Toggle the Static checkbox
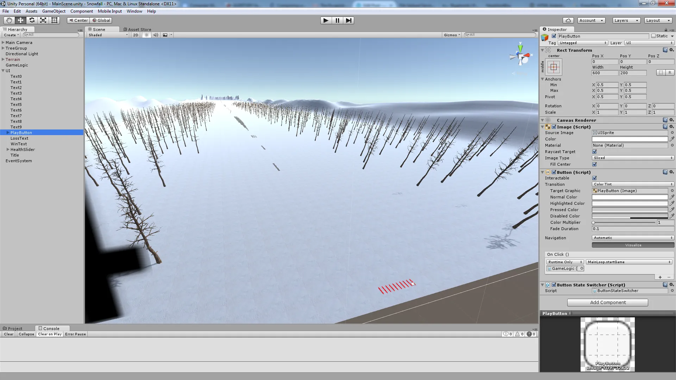Image resolution: width=676 pixels, height=380 pixels. 653,36
